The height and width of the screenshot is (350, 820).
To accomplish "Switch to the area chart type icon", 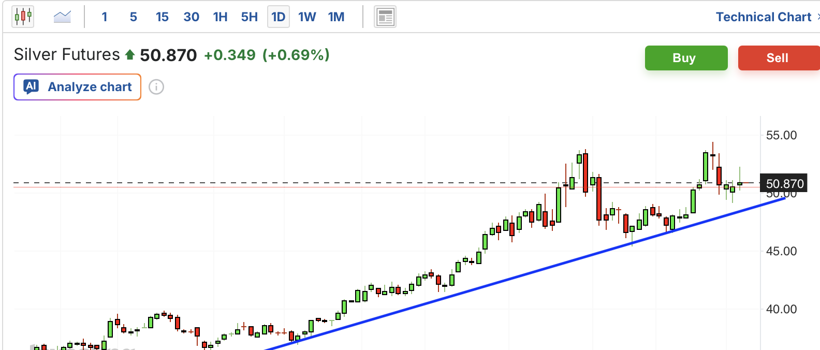I will pyautogui.click(x=62, y=17).
